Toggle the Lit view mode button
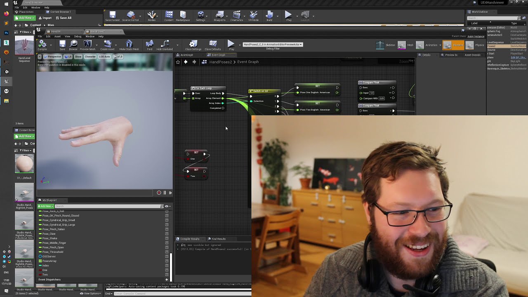The height and width of the screenshot is (297, 528). click(x=68, y=57)
